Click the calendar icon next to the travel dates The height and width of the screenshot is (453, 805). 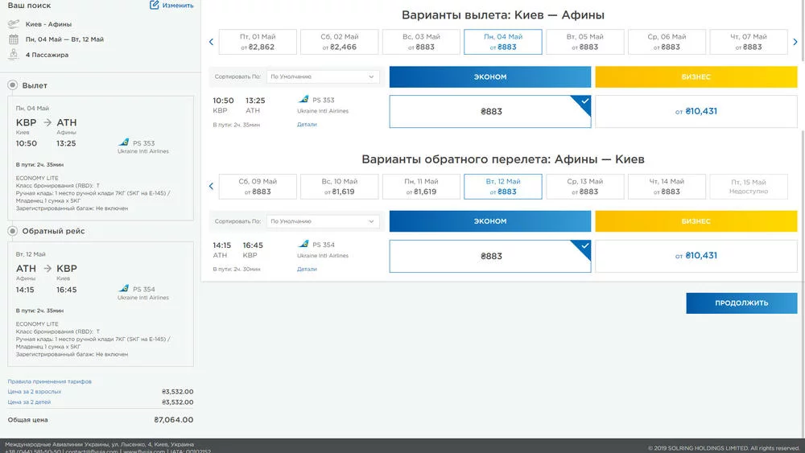[x=14, y=39]
